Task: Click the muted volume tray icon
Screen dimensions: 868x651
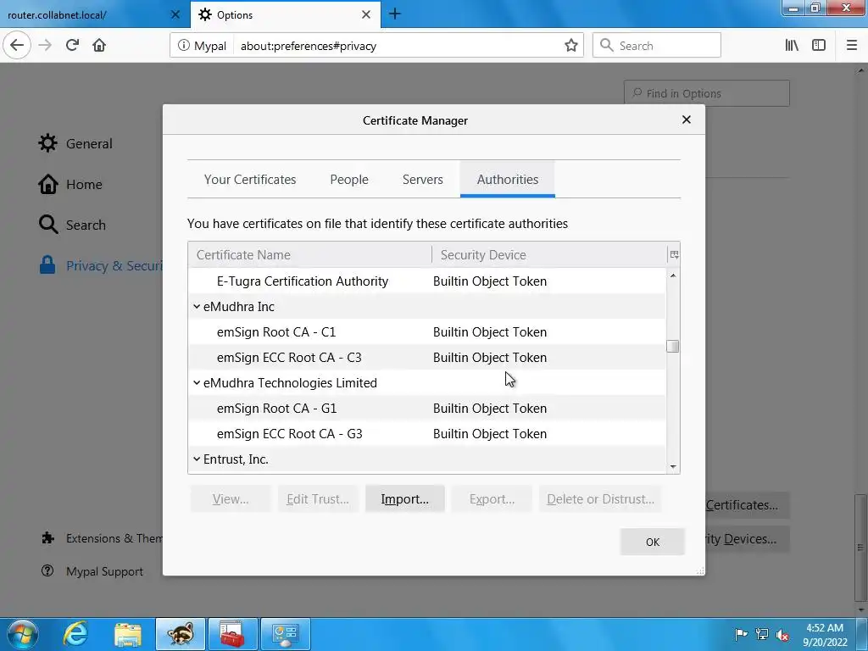Action: [782, 634]
